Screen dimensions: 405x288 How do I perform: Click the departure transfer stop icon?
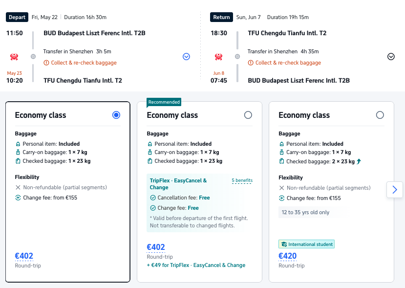[33, 57]
